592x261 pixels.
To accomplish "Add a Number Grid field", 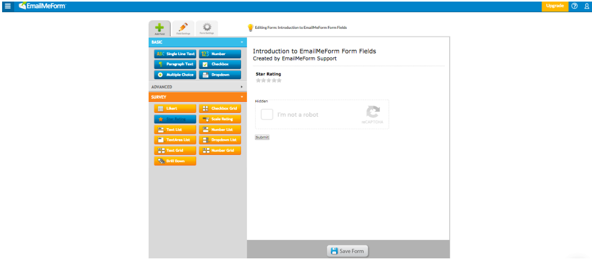I will coord(220,150).
